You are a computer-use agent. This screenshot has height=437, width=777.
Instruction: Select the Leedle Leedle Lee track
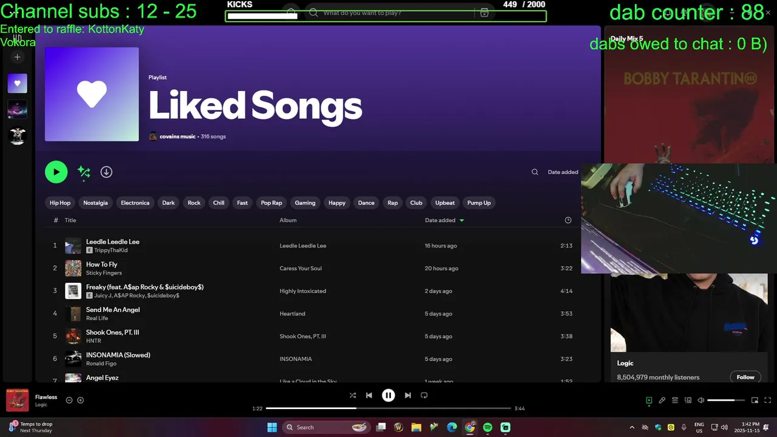pyautogui.click(x=113, y=242)
